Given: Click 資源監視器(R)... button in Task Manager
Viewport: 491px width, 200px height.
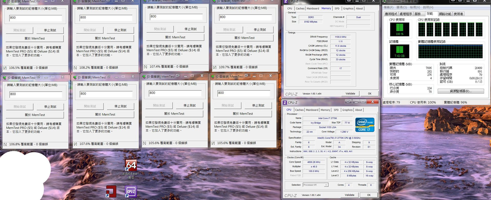Looking at the screenshot, I should [461, 91].
